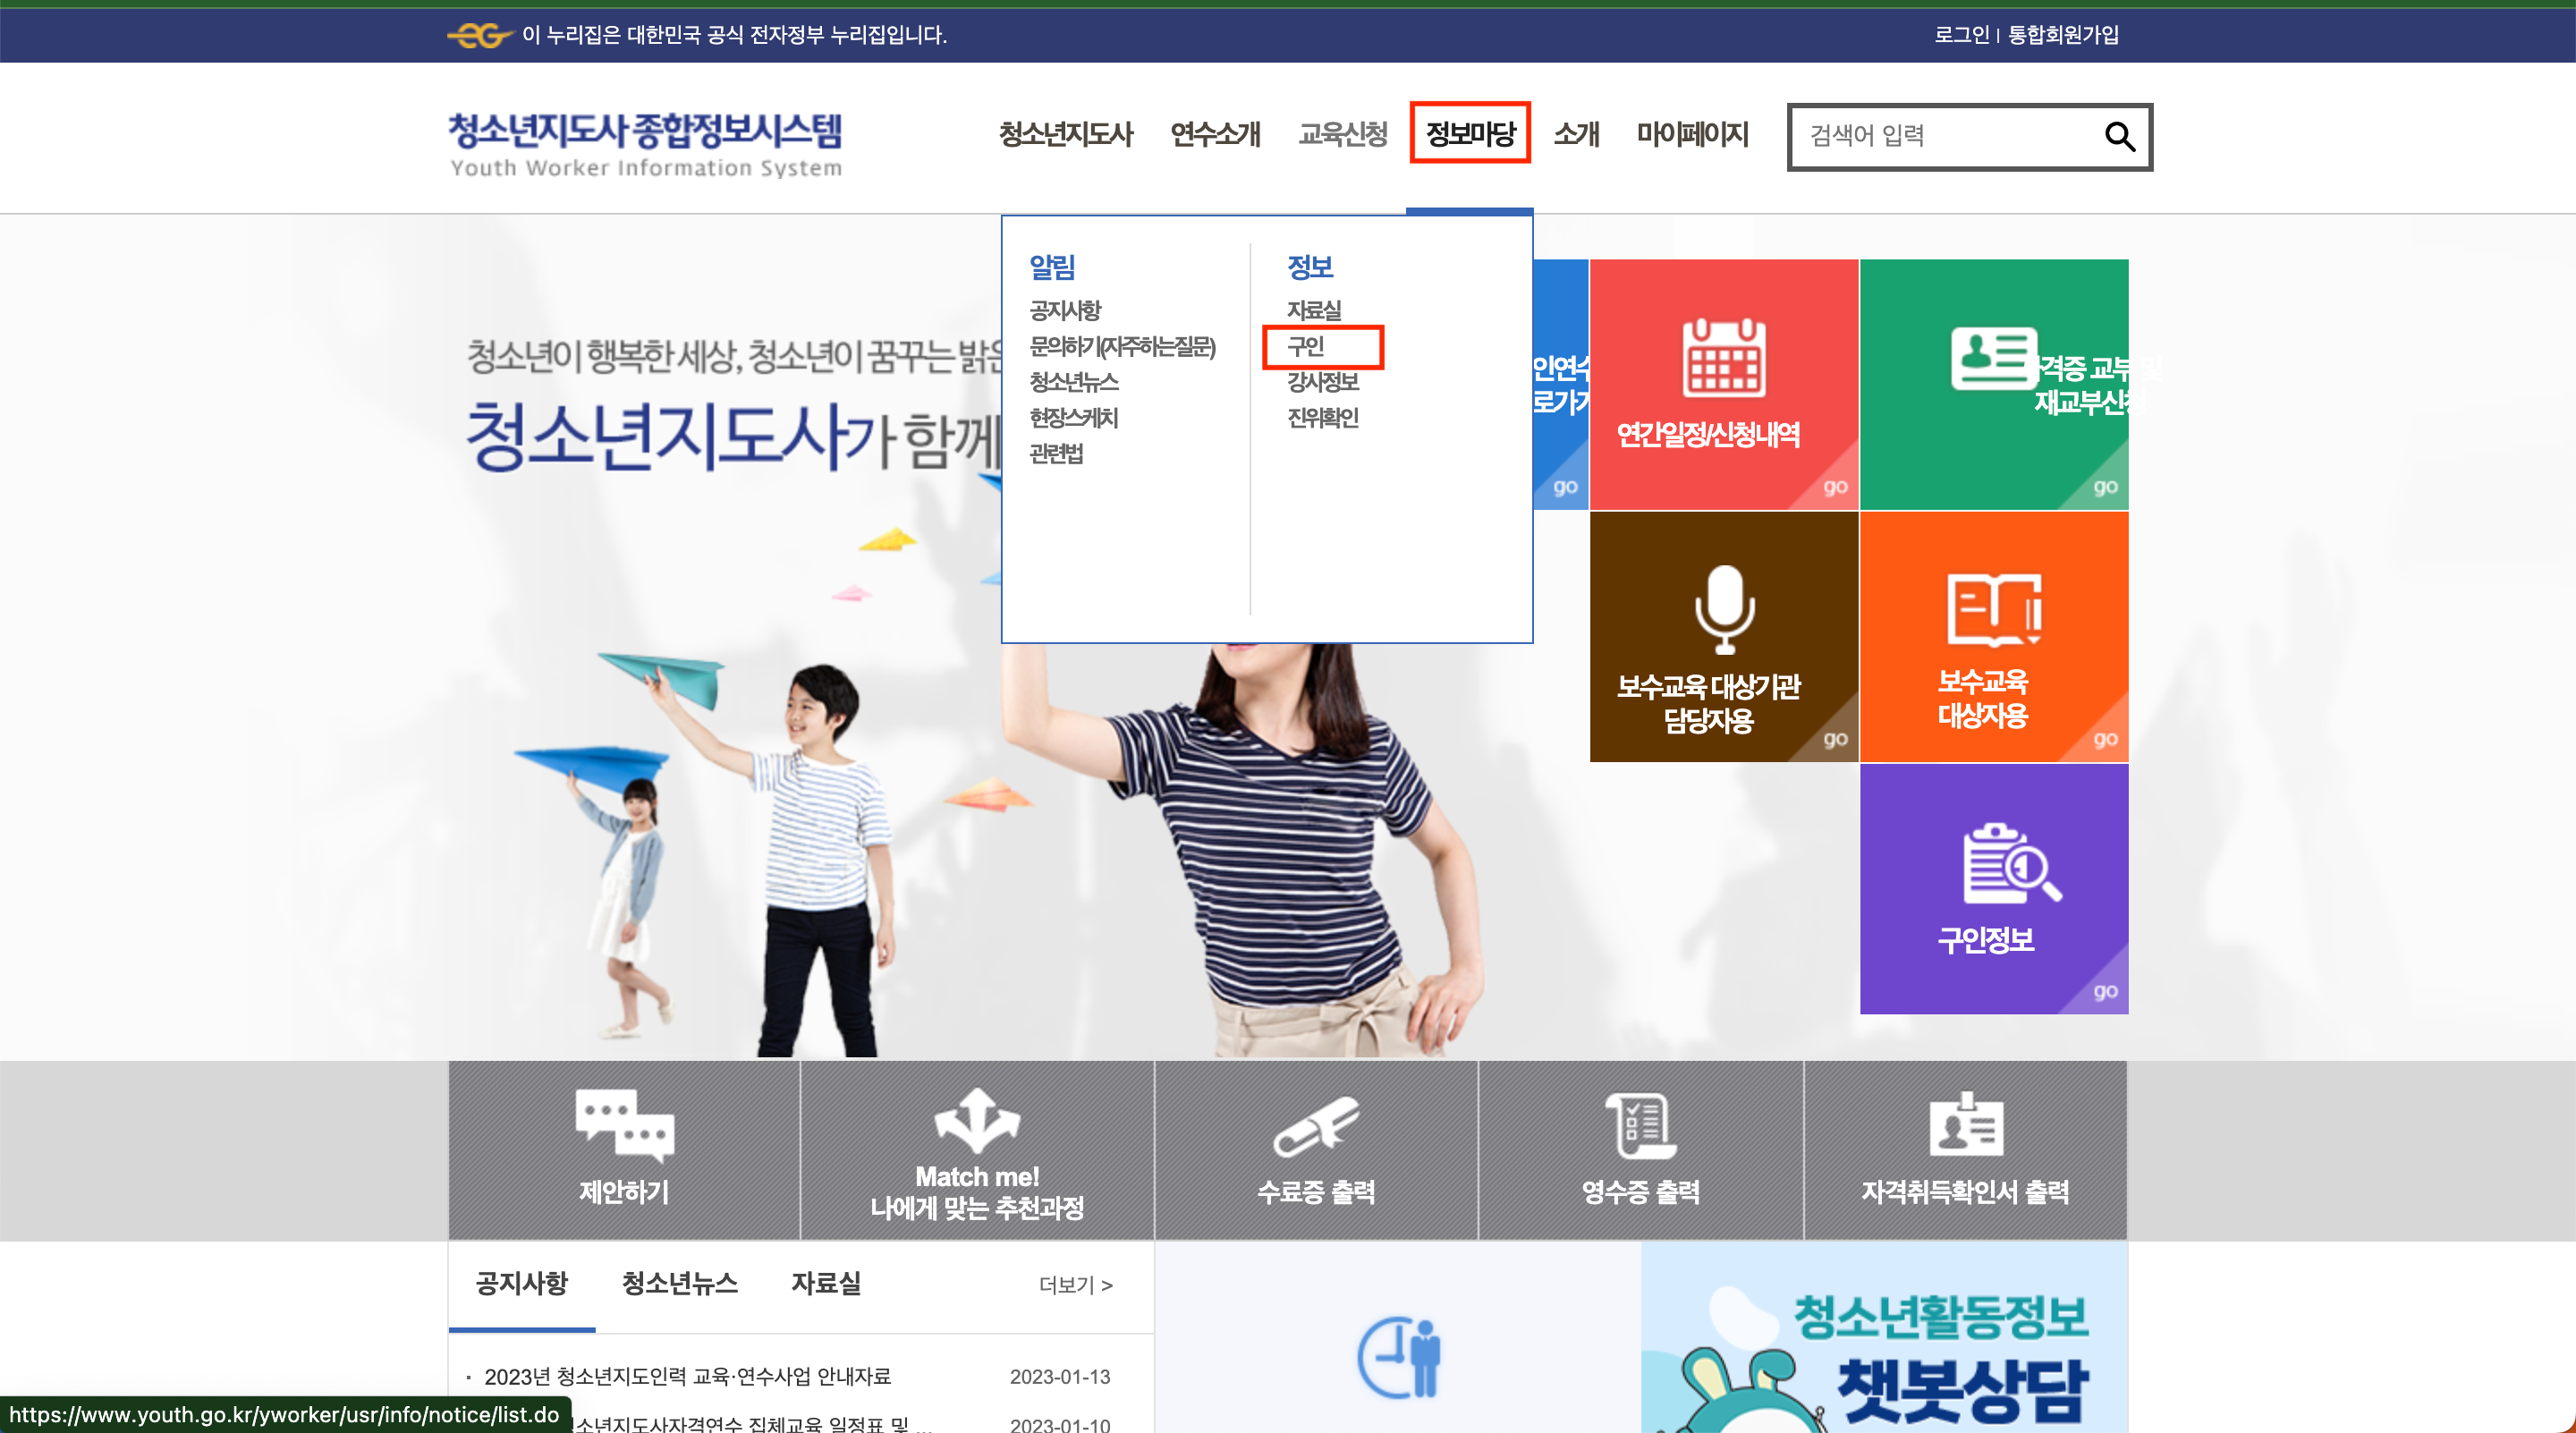Viewport: 2576px width, 1433px height.
Task: Open the purple 구인정보 tile
Action: point(1993,888)
